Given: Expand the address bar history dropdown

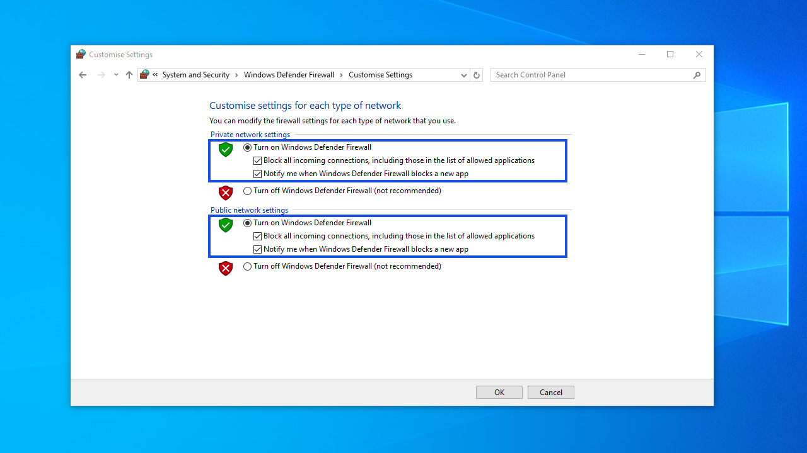Looking at the screenshot, I should [464, 75].
